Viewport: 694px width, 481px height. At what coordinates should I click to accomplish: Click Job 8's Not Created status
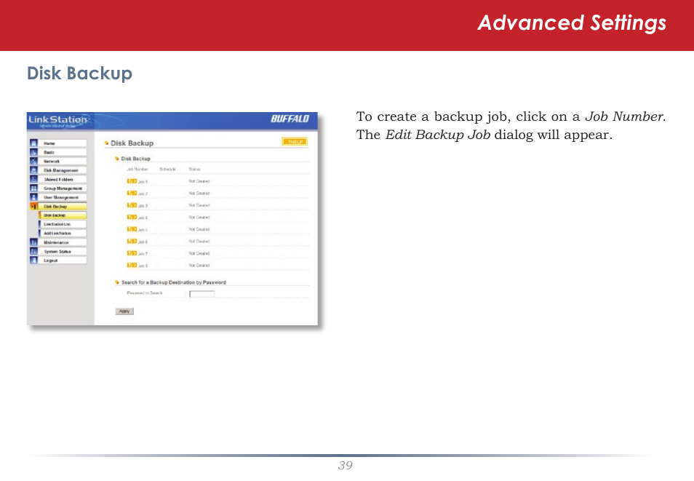tap(199, 265)
